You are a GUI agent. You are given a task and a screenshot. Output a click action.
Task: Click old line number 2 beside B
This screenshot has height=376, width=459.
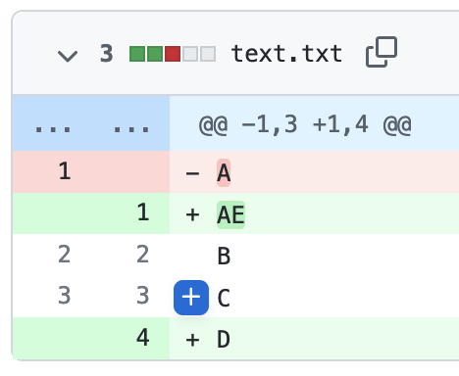[65, 255]
